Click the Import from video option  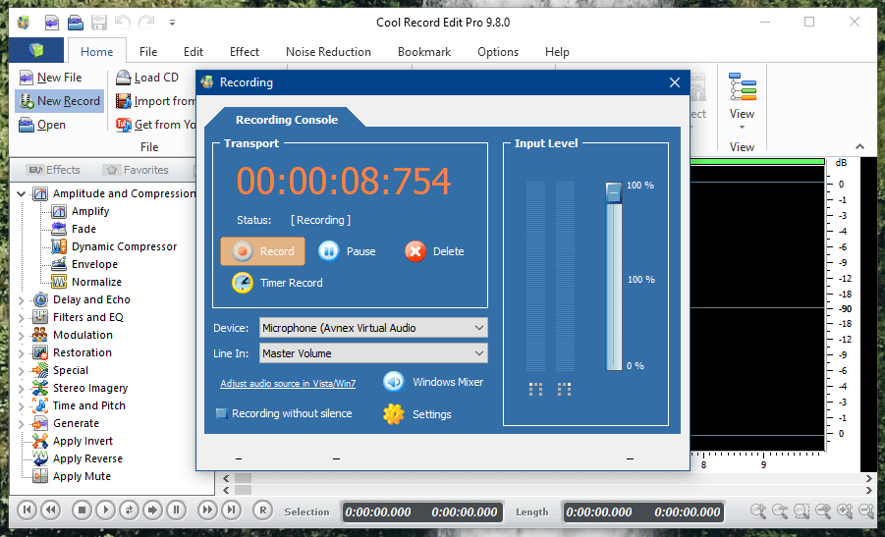156,101
